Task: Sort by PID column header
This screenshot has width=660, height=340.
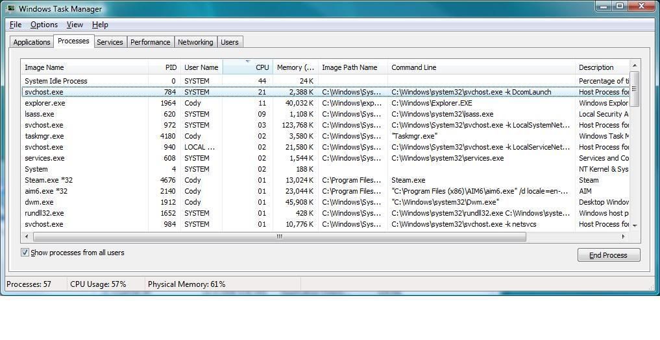Action: pyautogui.click(x=165, y=67)
